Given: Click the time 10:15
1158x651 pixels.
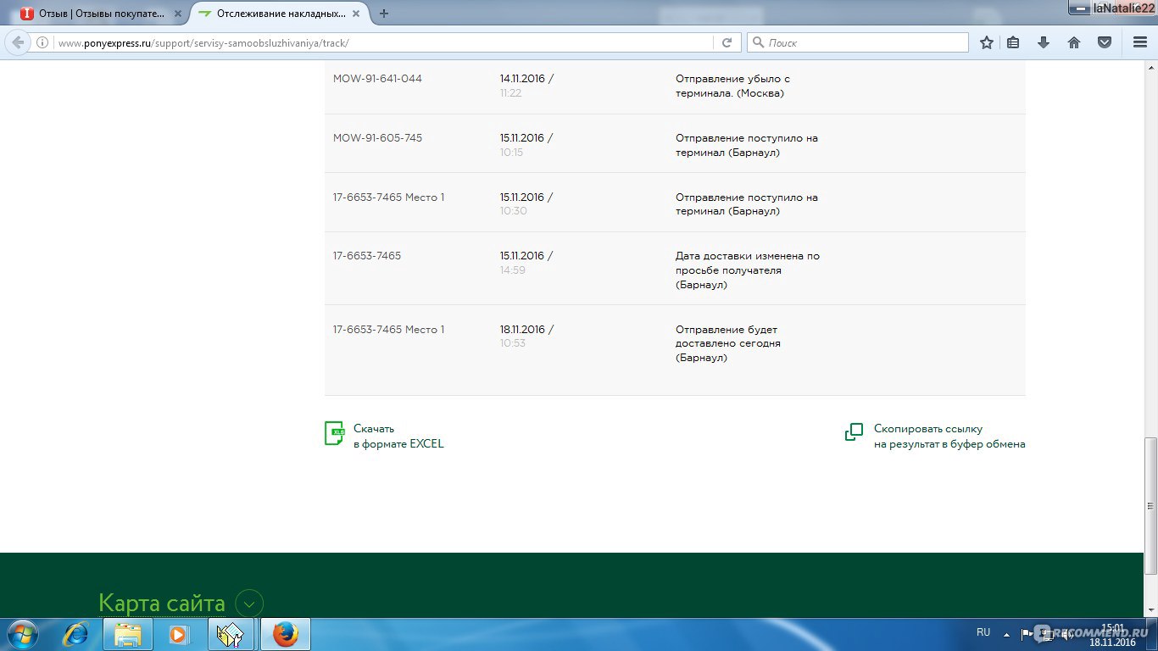Looking at the screenshot, I should click(511, 153).
